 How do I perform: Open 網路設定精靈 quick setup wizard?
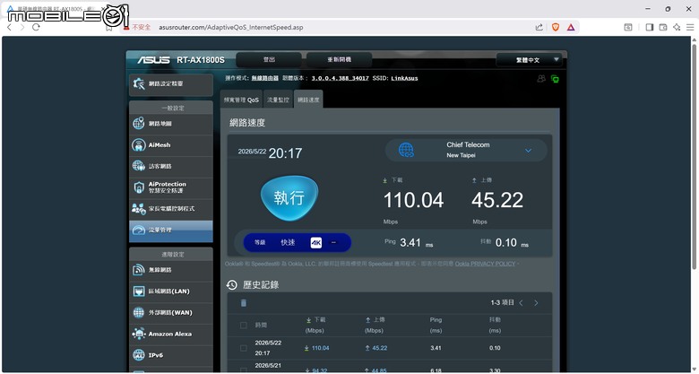coord(171,84)
